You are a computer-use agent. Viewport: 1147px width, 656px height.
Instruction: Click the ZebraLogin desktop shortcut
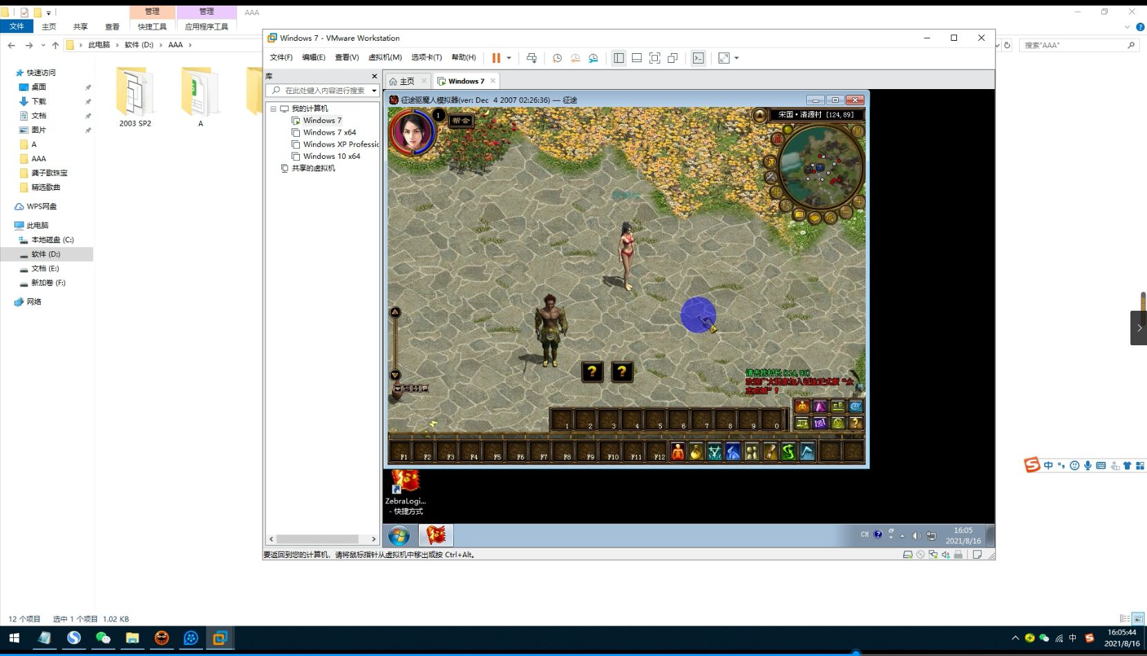(406, 492)
